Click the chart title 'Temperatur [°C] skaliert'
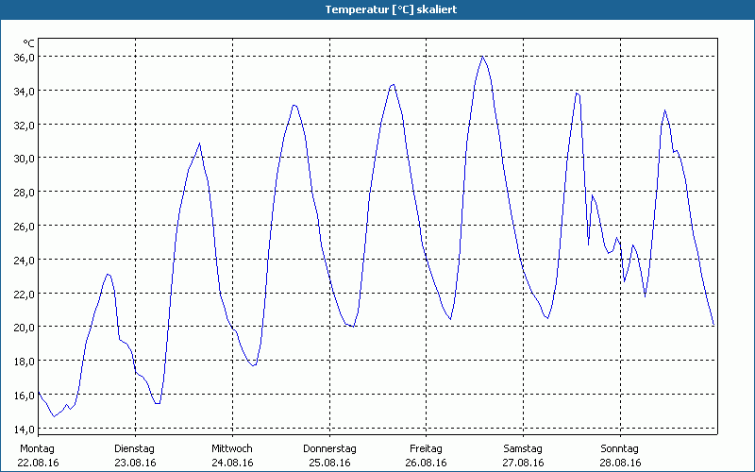Viewport: 755px width, 472px height. coord(377,9)
